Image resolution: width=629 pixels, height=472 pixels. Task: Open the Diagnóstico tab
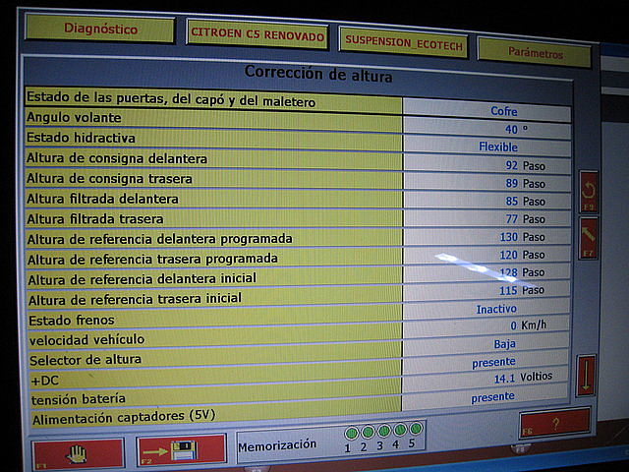[x=100, y=29]
